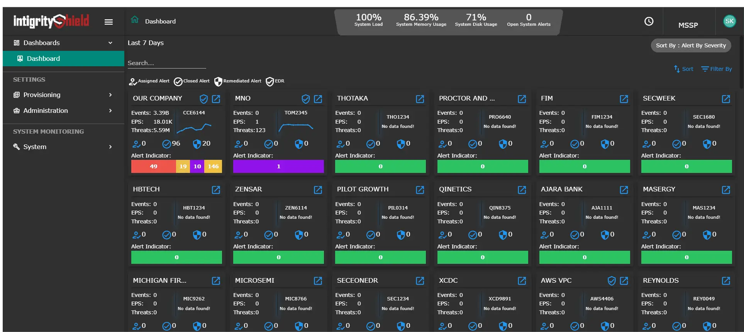Click the orange 19 alert segment

tap(183, 166)
